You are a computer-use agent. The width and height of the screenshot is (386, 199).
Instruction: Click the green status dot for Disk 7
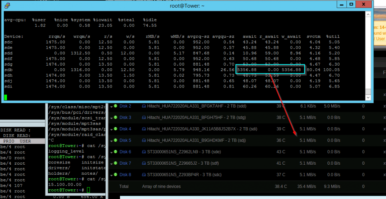(115, 163)
